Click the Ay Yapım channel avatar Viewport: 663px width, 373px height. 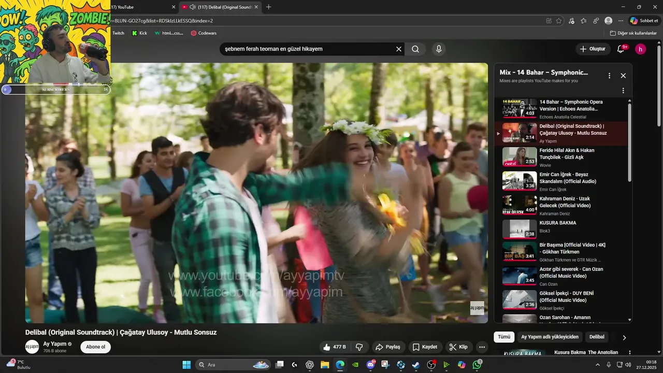tap(32, 347)
